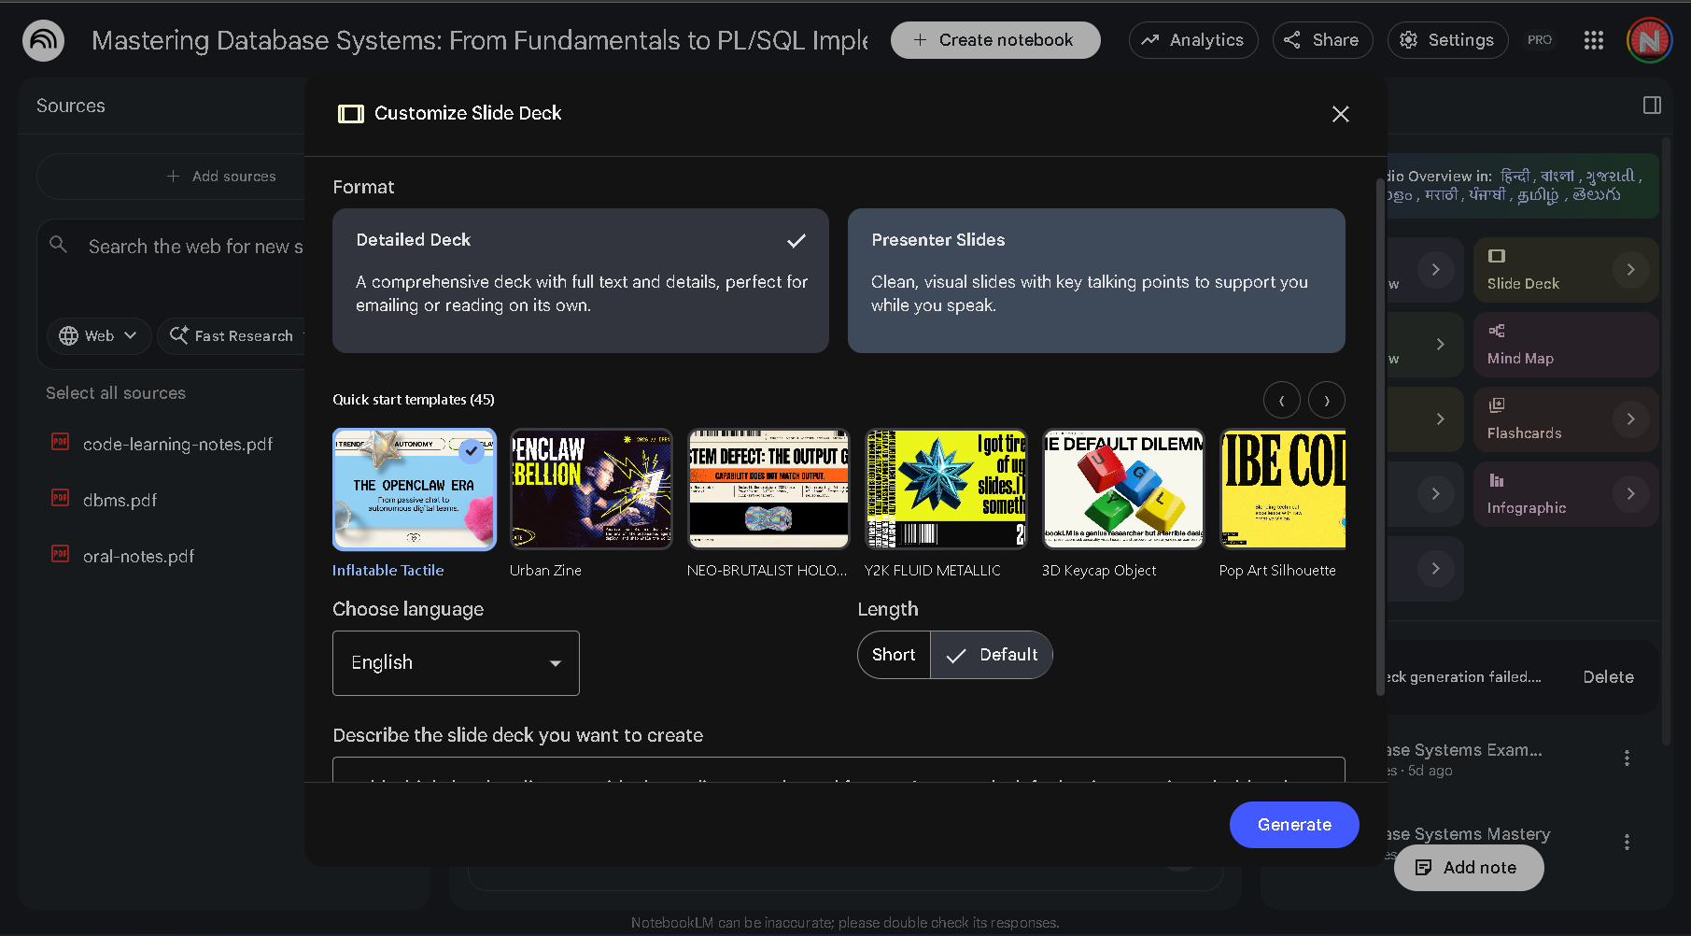Show previous quick start templates
The width and height of the screenshot is (1691, 936).
click(1281, 400)
